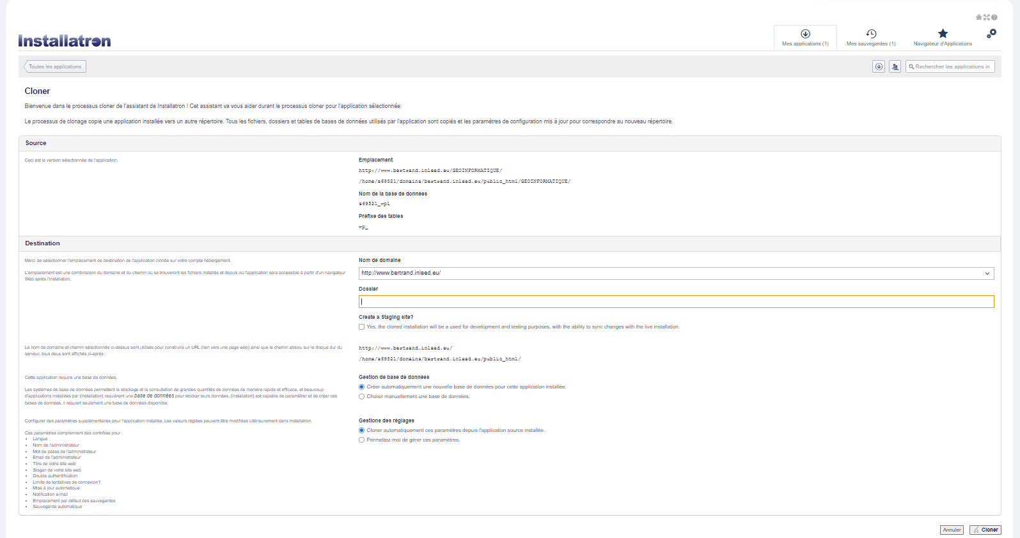Click the home icon at top right

tap(978, 17)
